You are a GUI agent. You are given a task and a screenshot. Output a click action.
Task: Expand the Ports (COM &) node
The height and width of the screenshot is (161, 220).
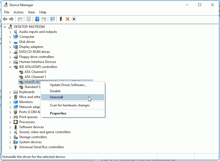pos(10,112)
